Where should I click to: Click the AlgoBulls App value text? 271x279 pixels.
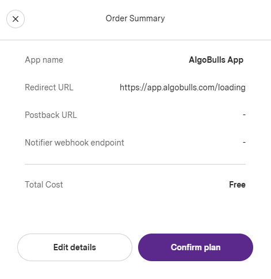pyautogui.click(x=216, y=60)
